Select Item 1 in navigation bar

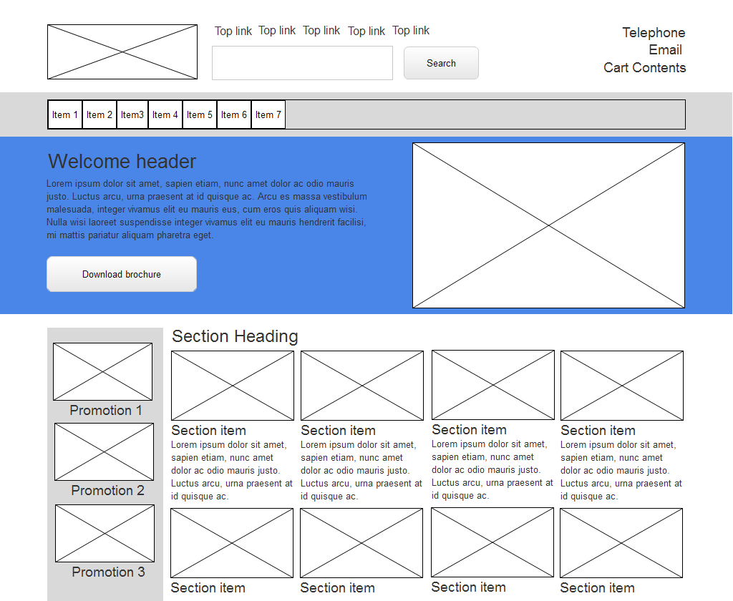pos(65,114)
